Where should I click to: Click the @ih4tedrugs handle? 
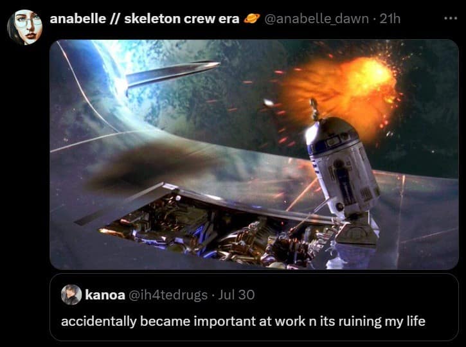168,295
